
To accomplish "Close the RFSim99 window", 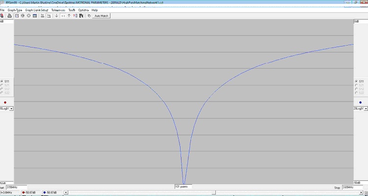I will [x=364, y=2].
